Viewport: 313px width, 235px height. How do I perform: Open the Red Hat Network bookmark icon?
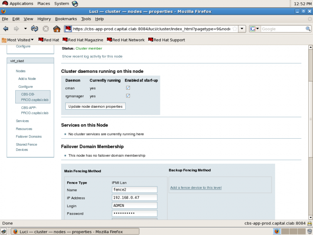pos(109,40)
